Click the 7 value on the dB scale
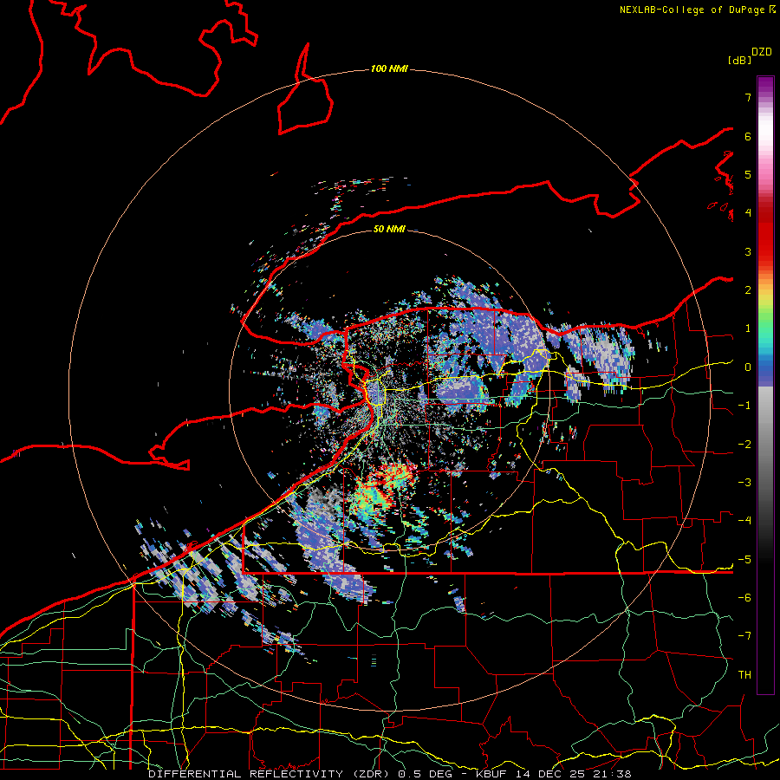Viewport: 780px width, 780px height. (748, 97)
